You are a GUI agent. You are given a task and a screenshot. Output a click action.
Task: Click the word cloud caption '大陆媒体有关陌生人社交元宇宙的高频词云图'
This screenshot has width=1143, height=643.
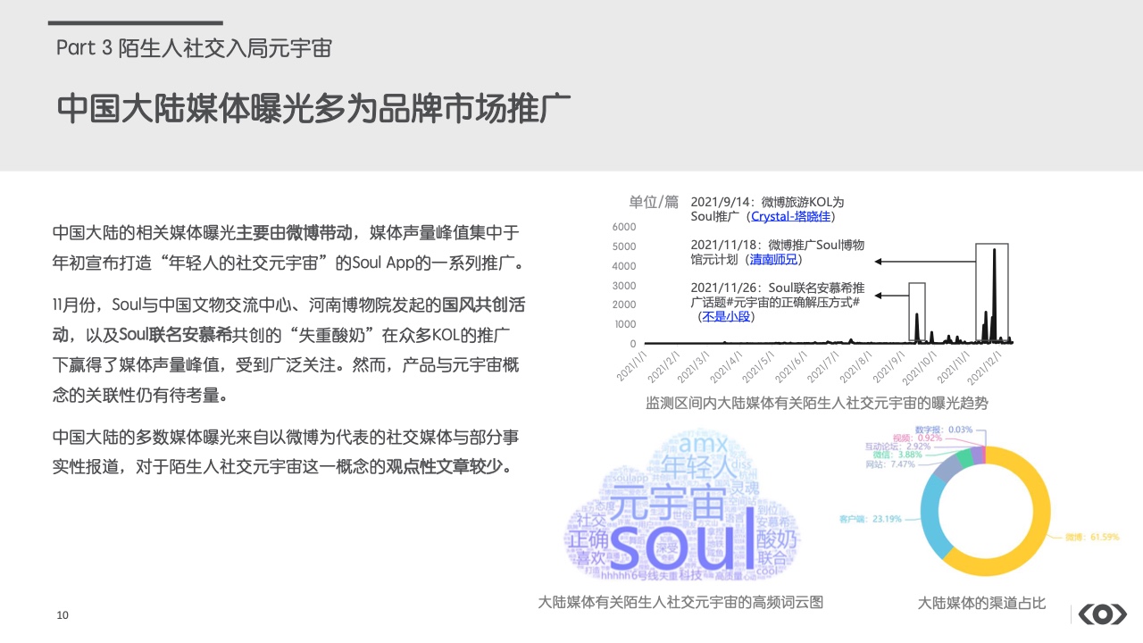tap(680, 603)
